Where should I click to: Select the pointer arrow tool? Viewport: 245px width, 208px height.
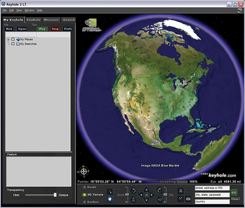coord(110,191)
